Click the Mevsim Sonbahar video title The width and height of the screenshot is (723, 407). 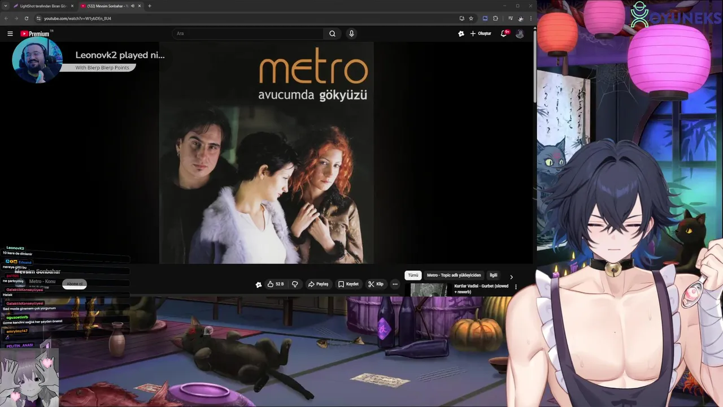[37, 272]
